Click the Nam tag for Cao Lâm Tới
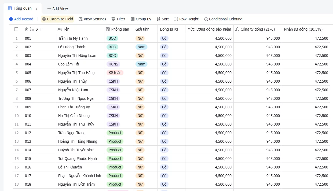The image size is (333, 191). [x=141, y=64]
